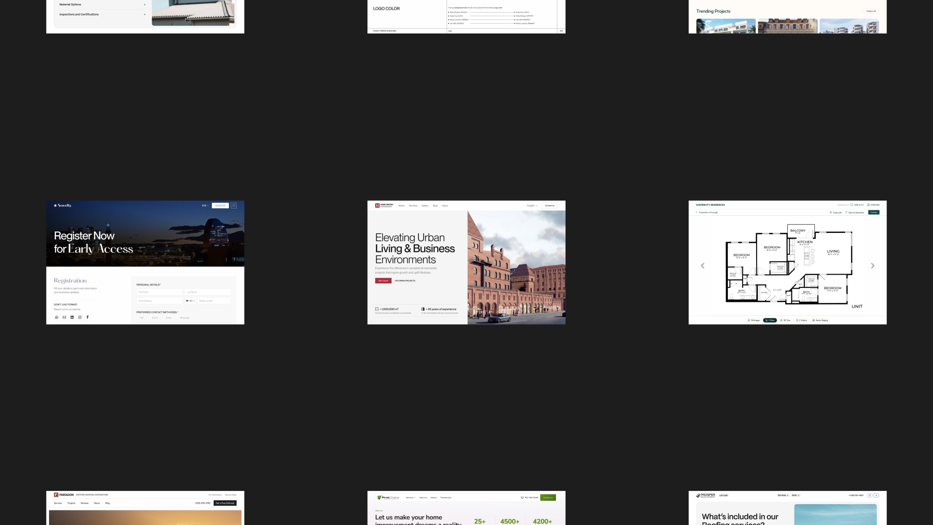
Task: Open the language dropdown on Novelty page
Action: pos(206,206)
